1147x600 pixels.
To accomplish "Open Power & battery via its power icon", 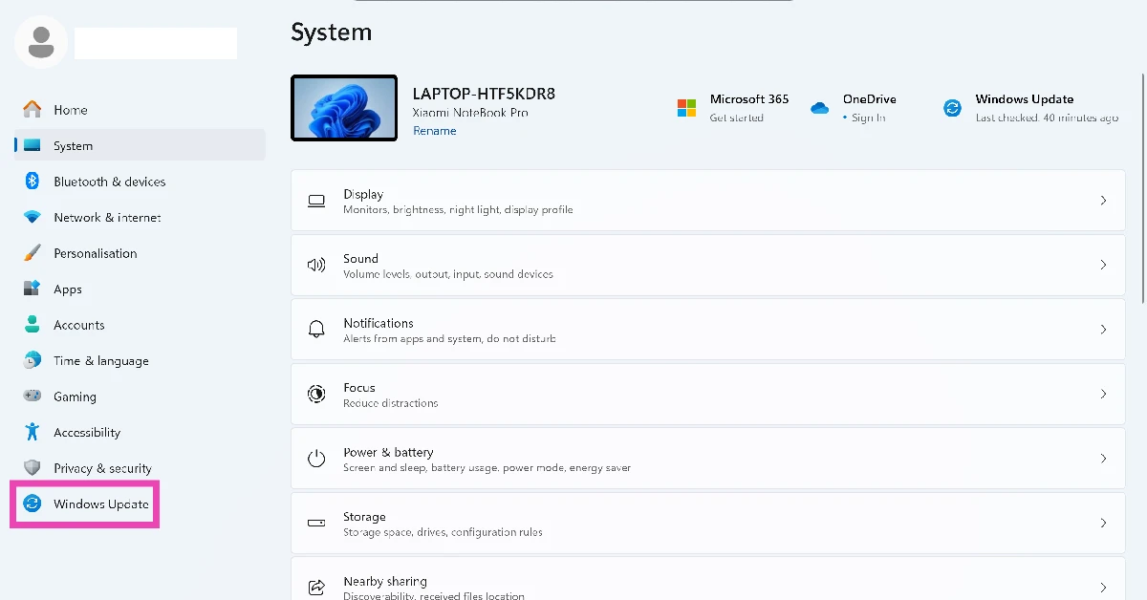I will tap(315, 459).
